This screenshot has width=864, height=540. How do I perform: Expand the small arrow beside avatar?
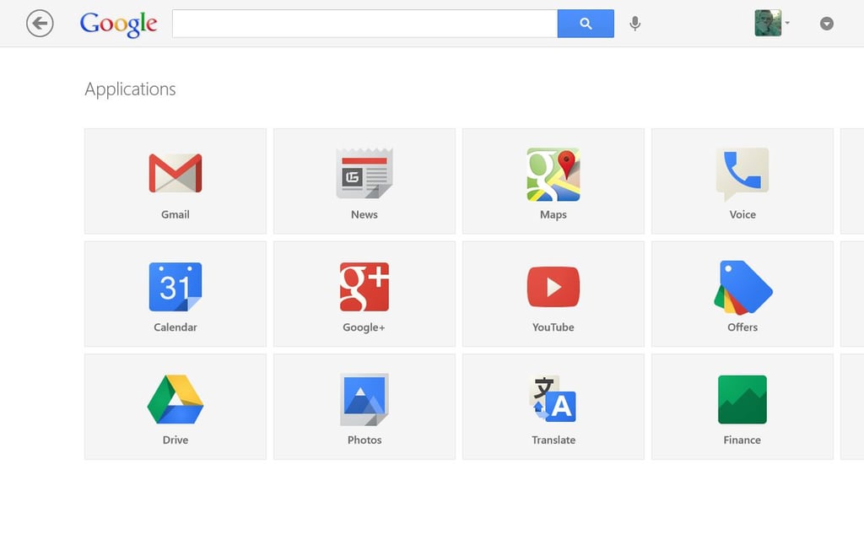(x=787, y=23)
